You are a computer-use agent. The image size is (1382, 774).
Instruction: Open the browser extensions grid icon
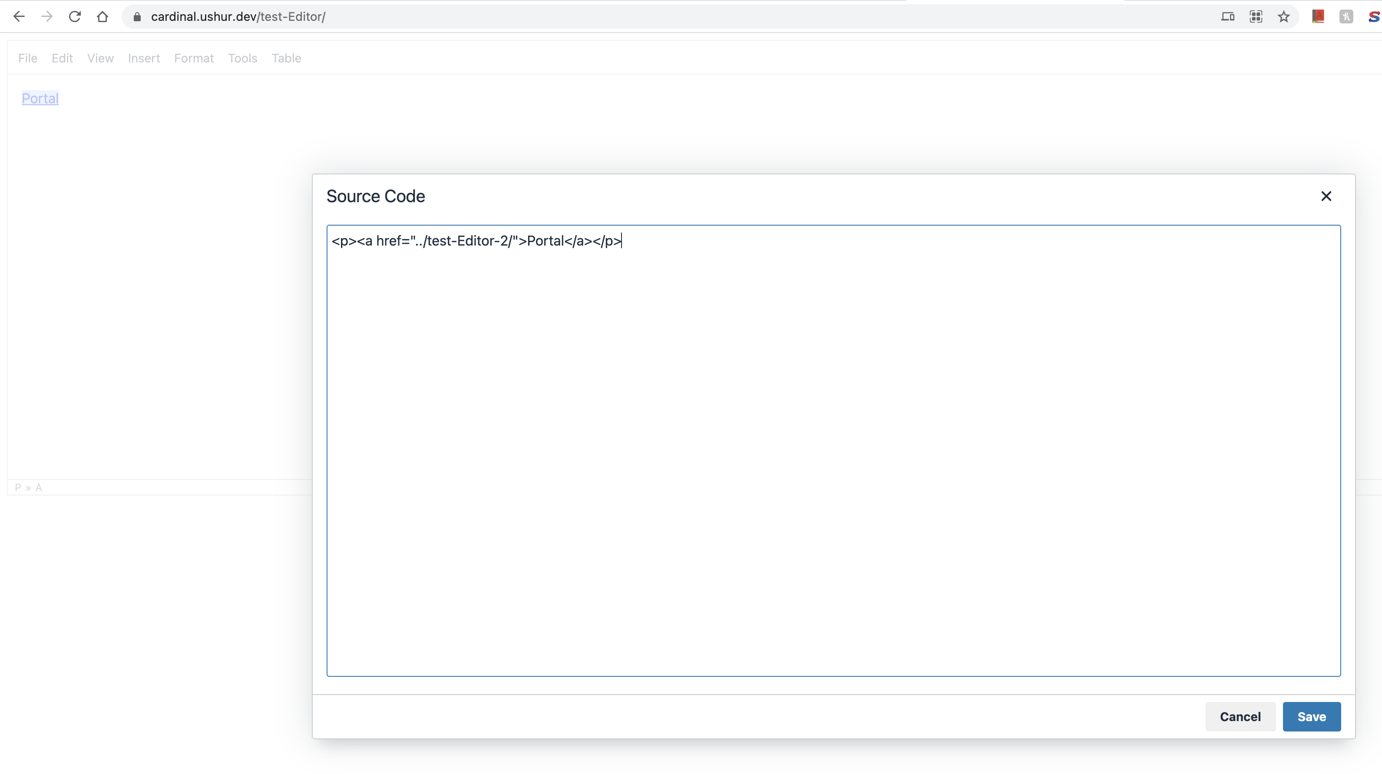[1256, 16]
